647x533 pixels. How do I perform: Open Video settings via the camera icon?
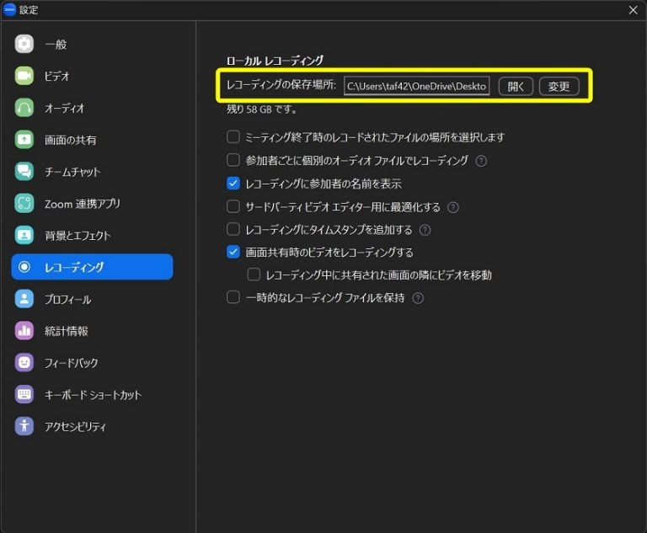pyautogui.click(x=24, y=77)
